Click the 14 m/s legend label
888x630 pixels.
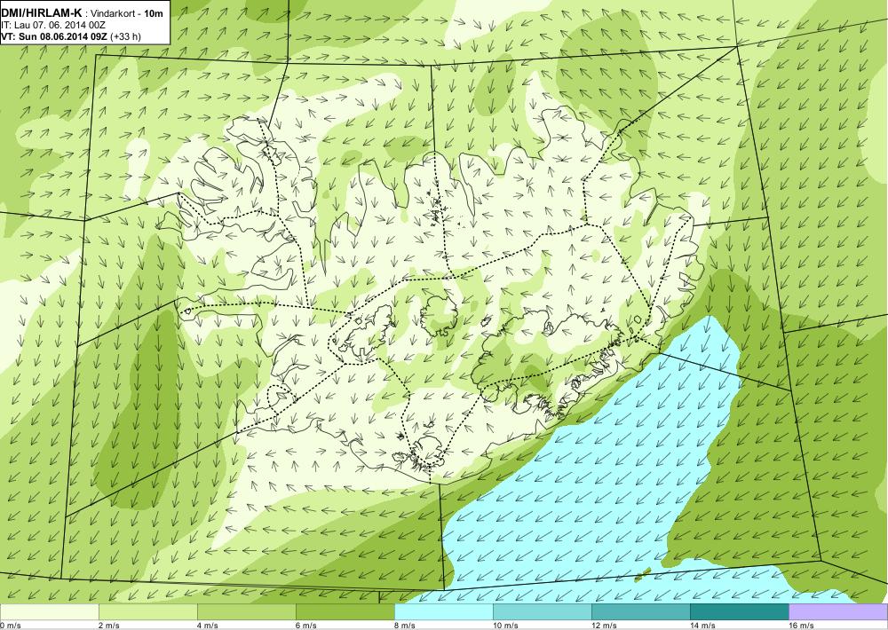click(x=702, y=626)
